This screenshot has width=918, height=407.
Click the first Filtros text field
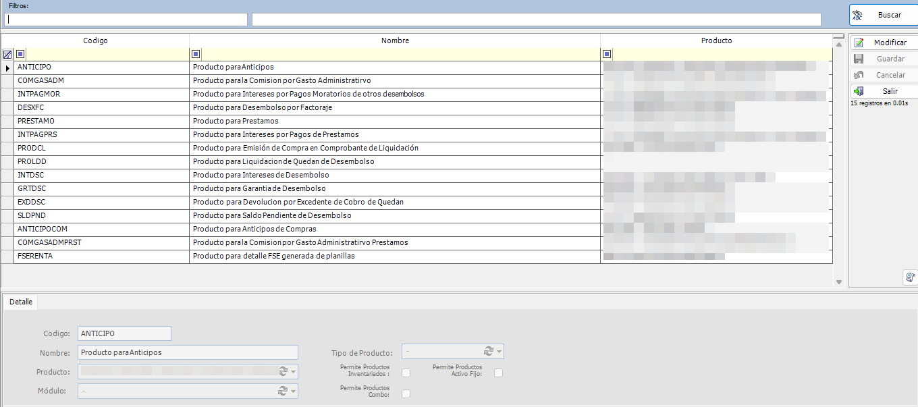(126, 19)
